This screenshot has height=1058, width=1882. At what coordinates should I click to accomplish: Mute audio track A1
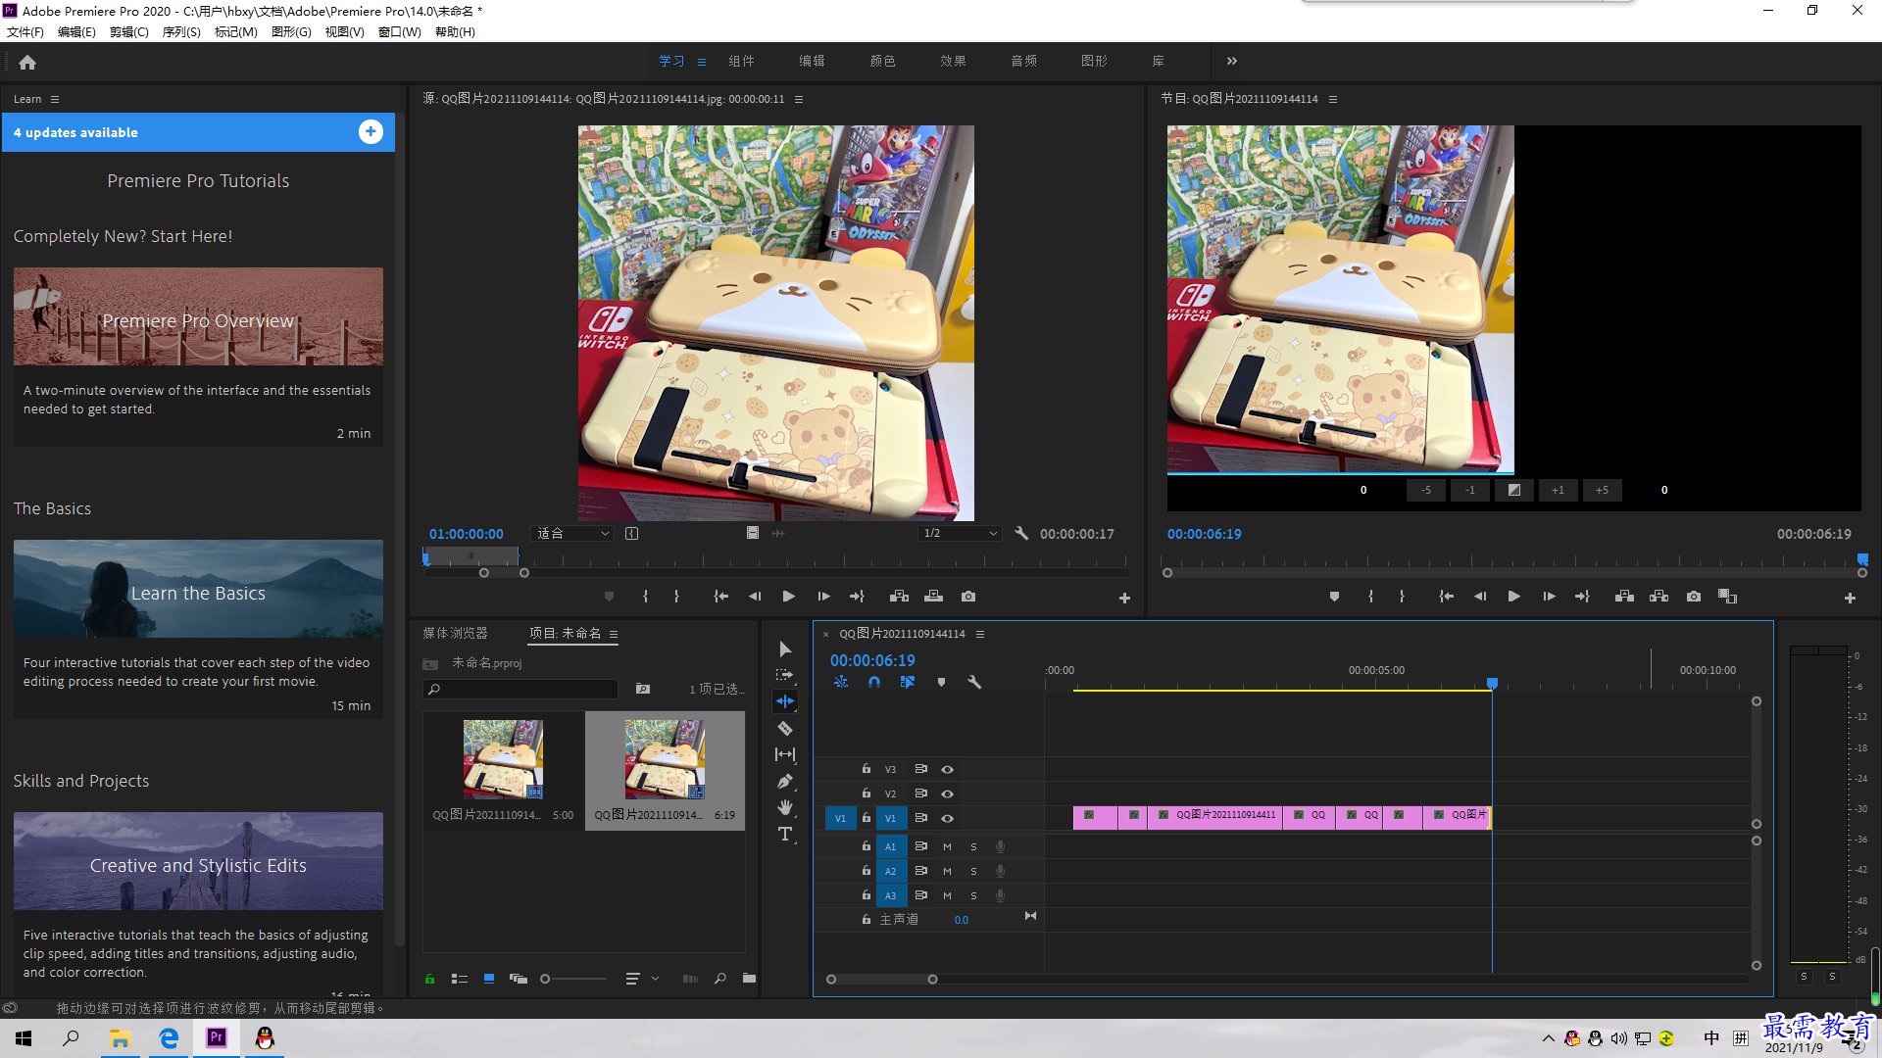[x=947, y=846]
